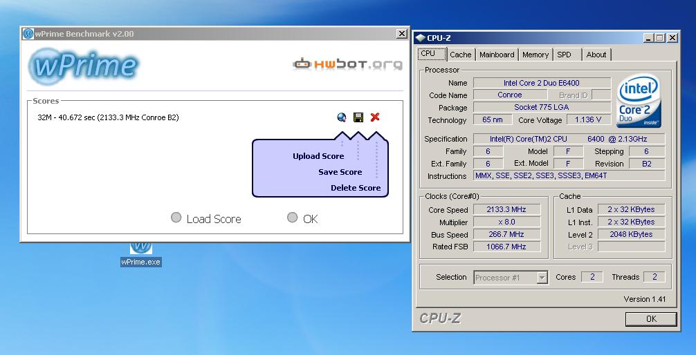Viewport: 696px width, 355px height.
Task: Minimize the CPU-Z window
Action: [x=648, y=38]
